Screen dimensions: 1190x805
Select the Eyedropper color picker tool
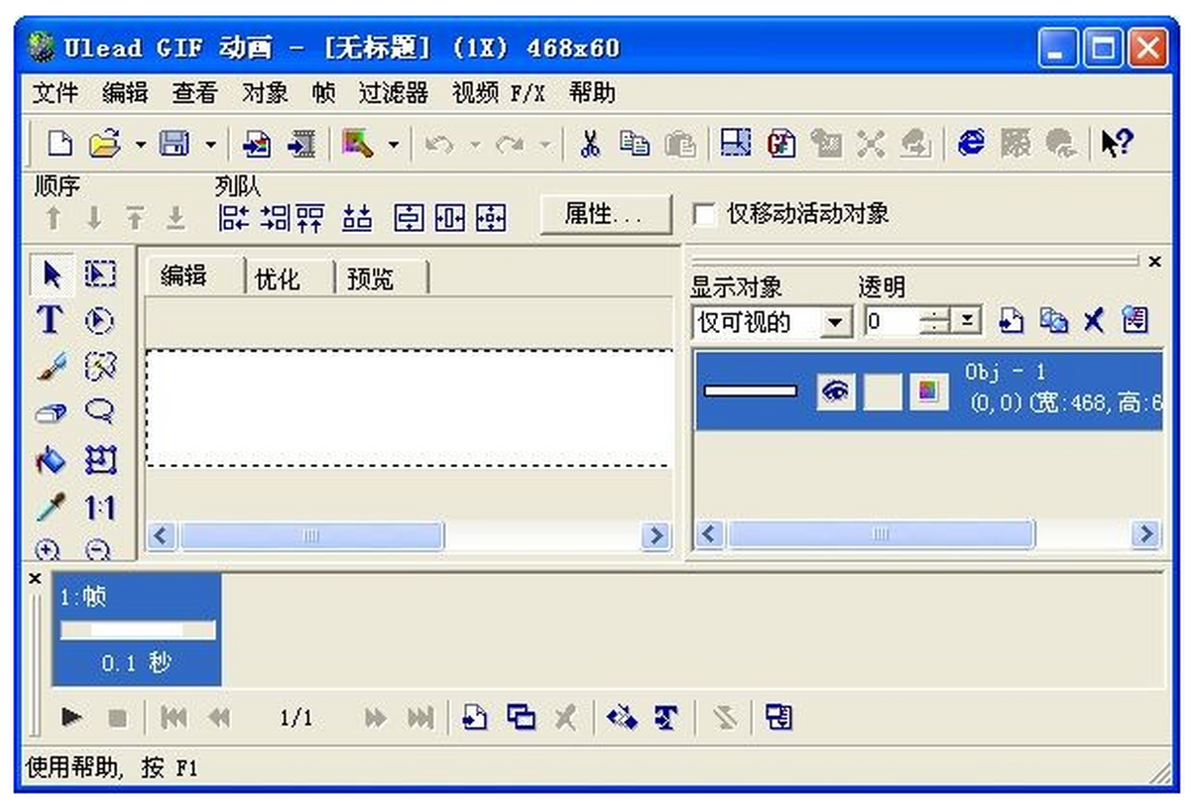(x=50, y=509)
